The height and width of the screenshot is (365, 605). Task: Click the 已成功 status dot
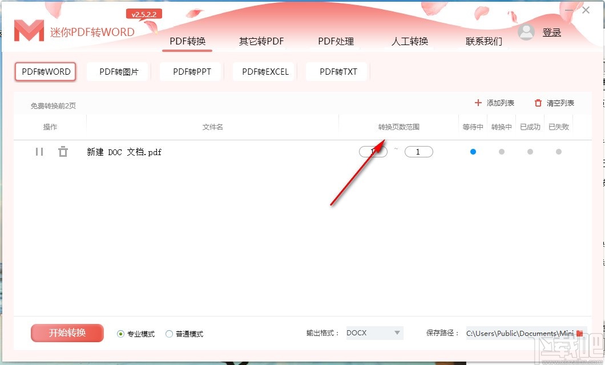pyautogui.click(x=530, y=152)
